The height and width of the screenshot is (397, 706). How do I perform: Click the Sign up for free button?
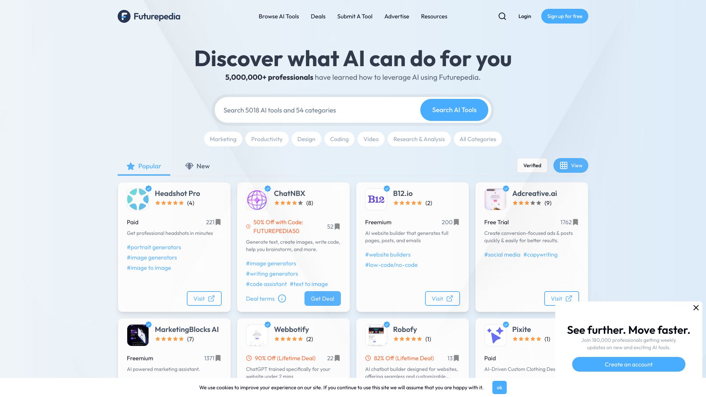[564, 16]
